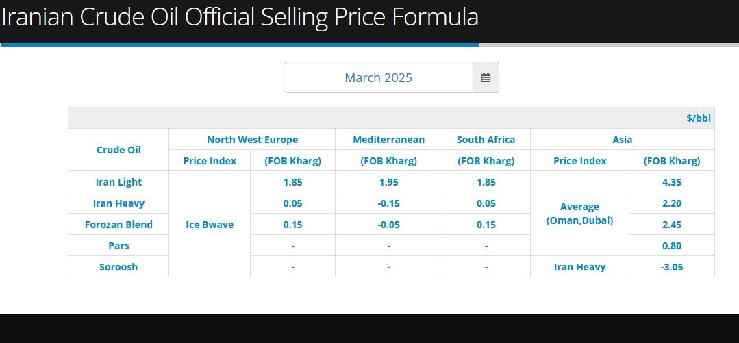Select the South Africa column header

point(486,140)
